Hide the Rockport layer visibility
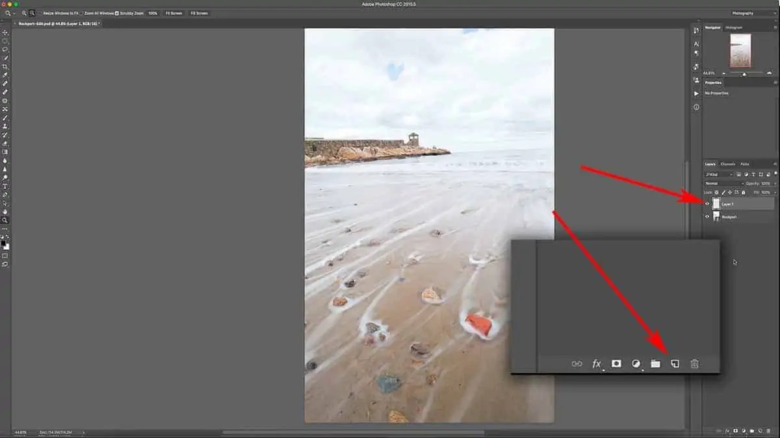The image size is (780, 438). click(x=707, y=216)
